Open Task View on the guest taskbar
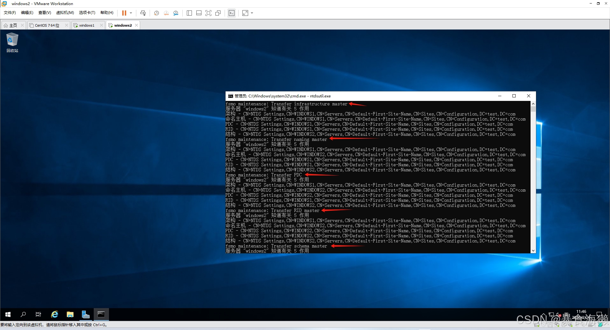 coord(38,314)
